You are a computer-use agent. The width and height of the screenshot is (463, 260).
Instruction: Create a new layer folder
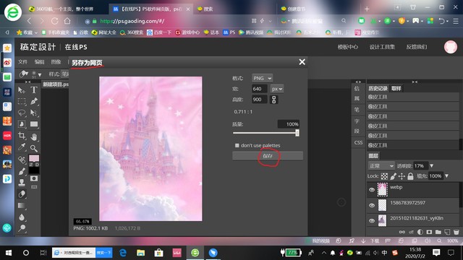pyautogui.click(x=438, y=232)
